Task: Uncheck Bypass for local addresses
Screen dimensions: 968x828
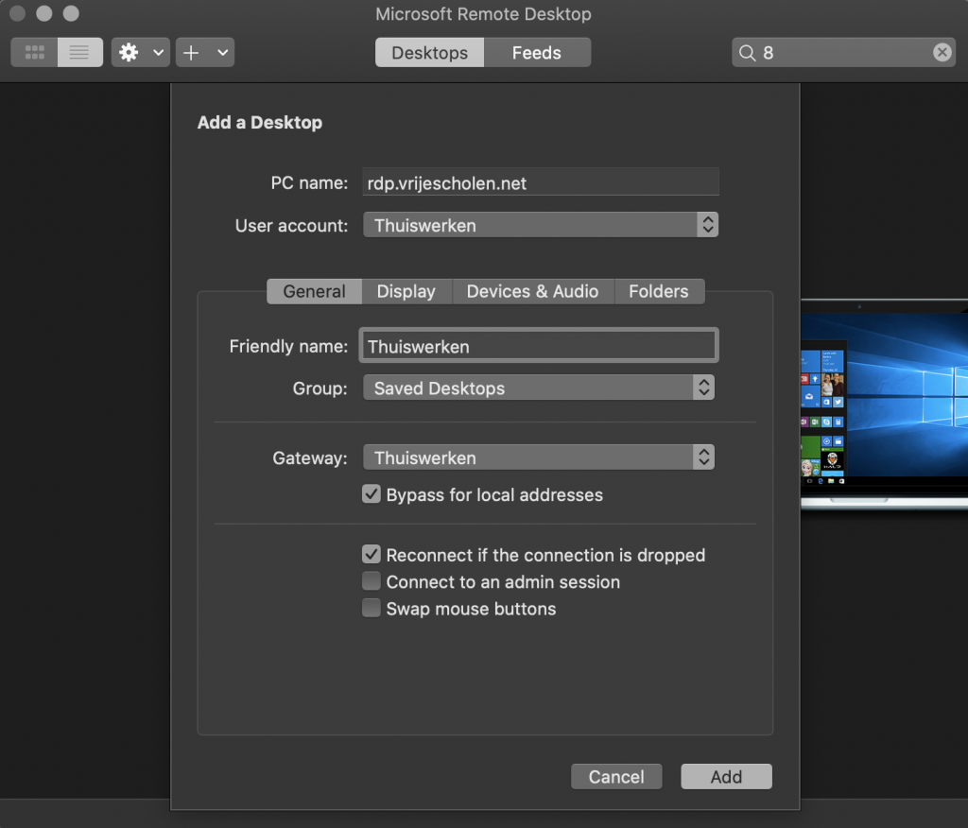Action: point(371,494)
